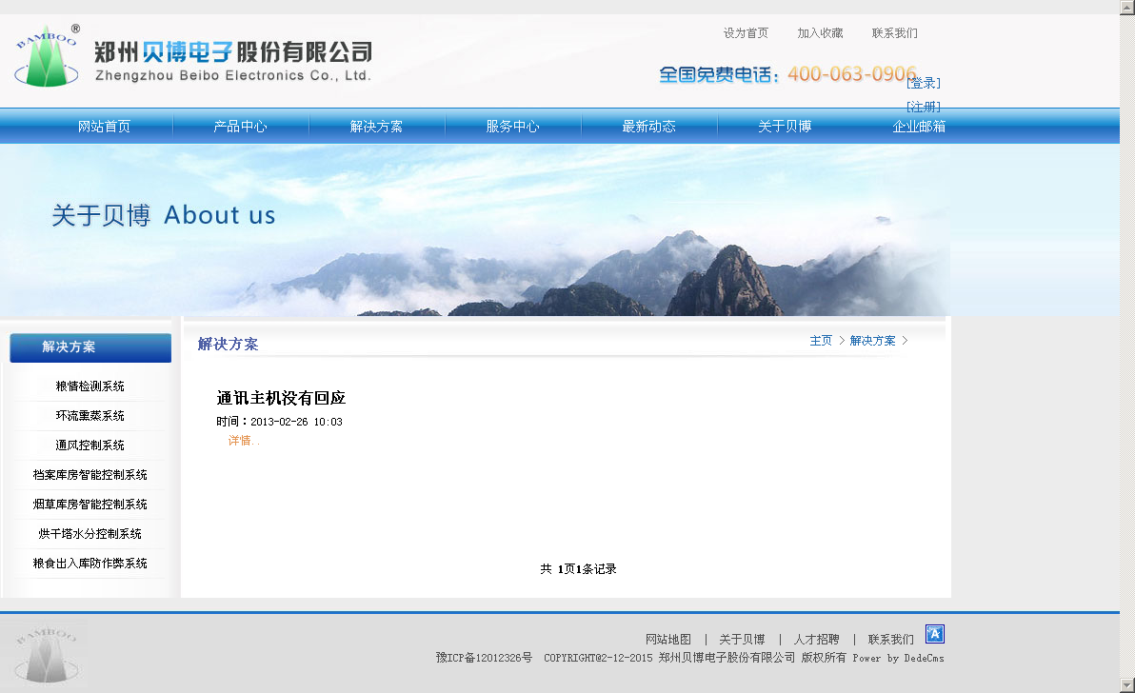1135x693 pixels.
Task: Open 环流熏蒸系统 sidebar item
Action: (x=90, y=416)
